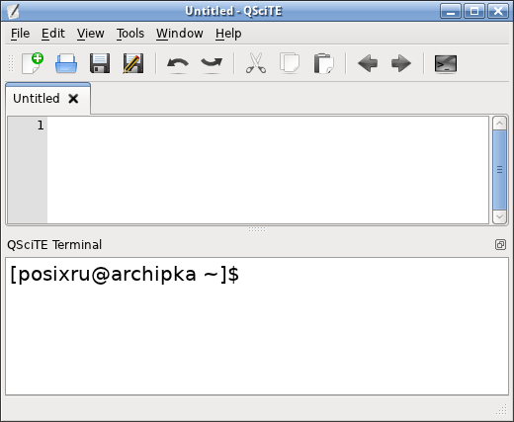514x422 pixels.
Task: Click the Cut scissors icon
Action: click(x=256, y=63)
